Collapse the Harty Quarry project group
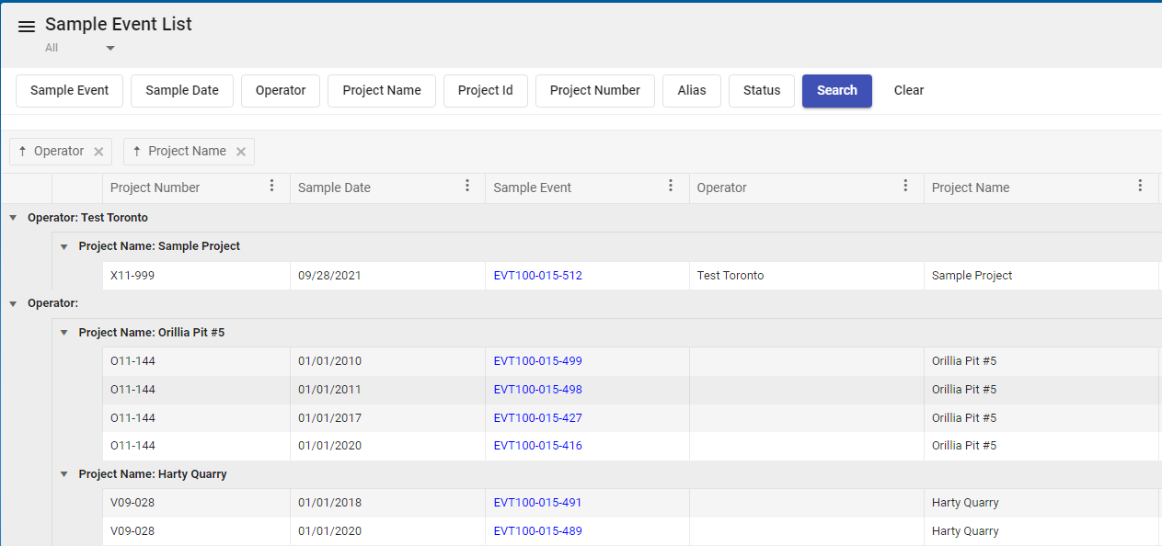1162x546 pixels. 64,474
